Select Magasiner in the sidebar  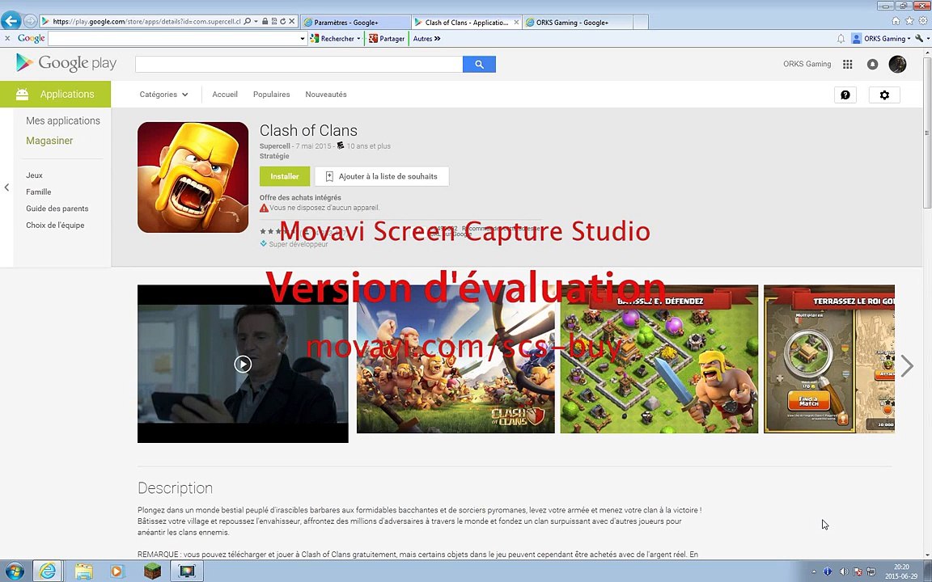(49, 141)
